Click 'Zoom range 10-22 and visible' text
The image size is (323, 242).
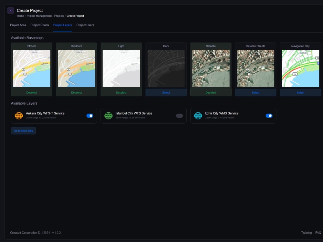(x=41, y=118)
